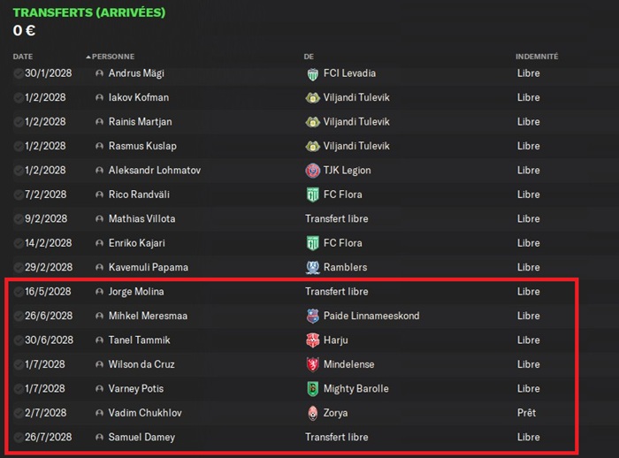Sort by the Personne column arrow
This screenshot has width=619, height=458.
88,57
